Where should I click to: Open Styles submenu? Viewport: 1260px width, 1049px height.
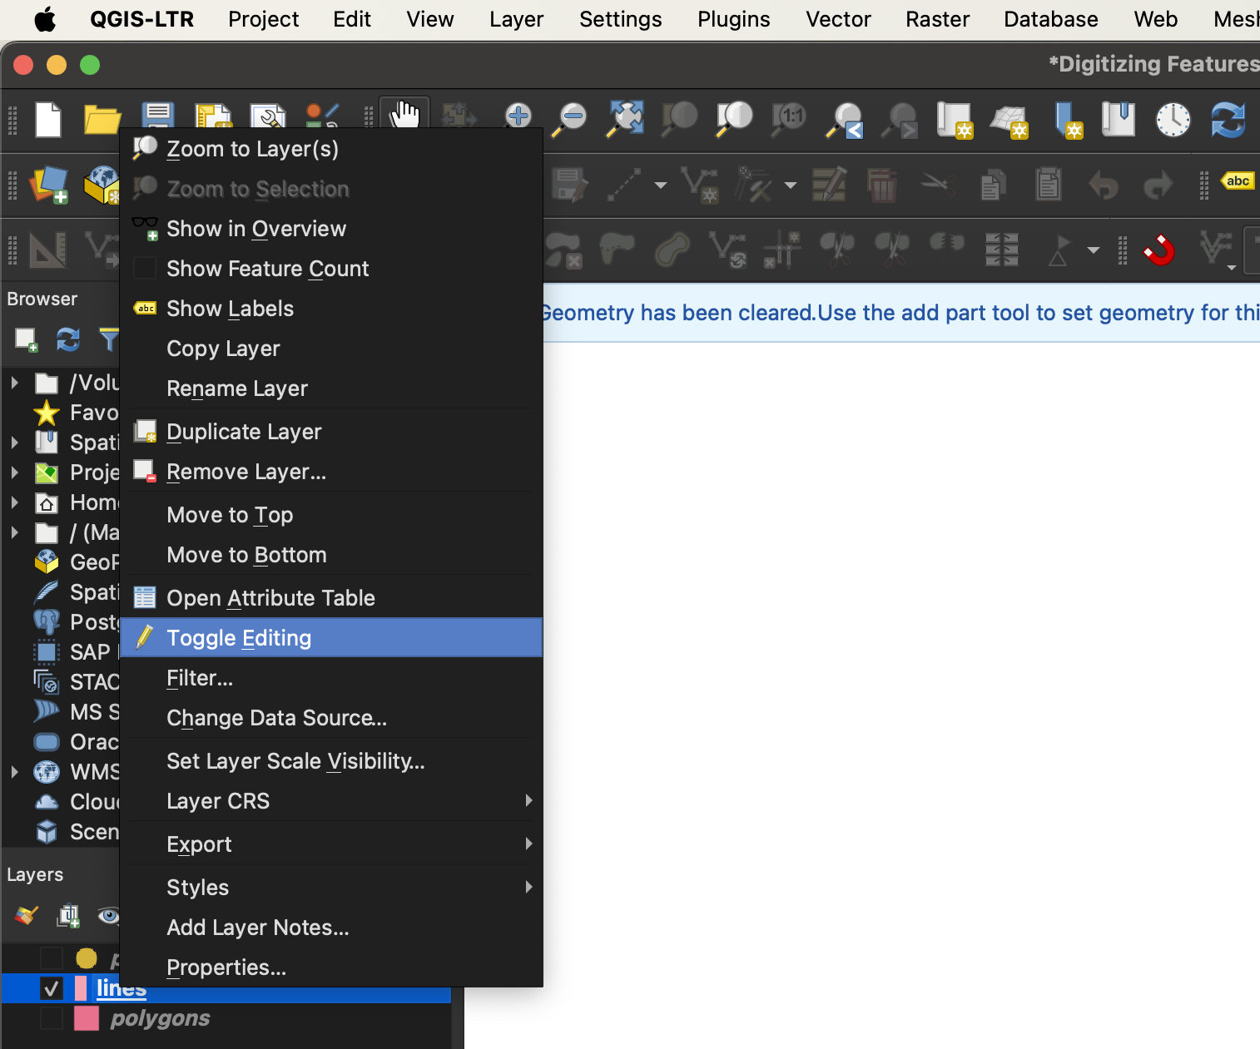point(331,888)
